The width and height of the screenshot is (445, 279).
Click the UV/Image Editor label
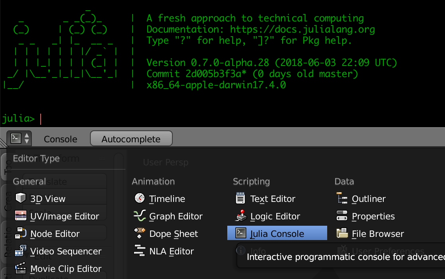coord(65,216)
